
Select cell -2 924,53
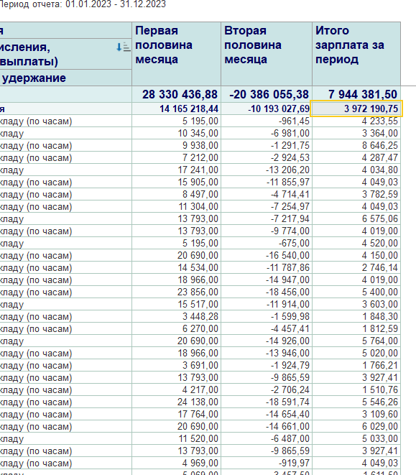coord(267,157)
